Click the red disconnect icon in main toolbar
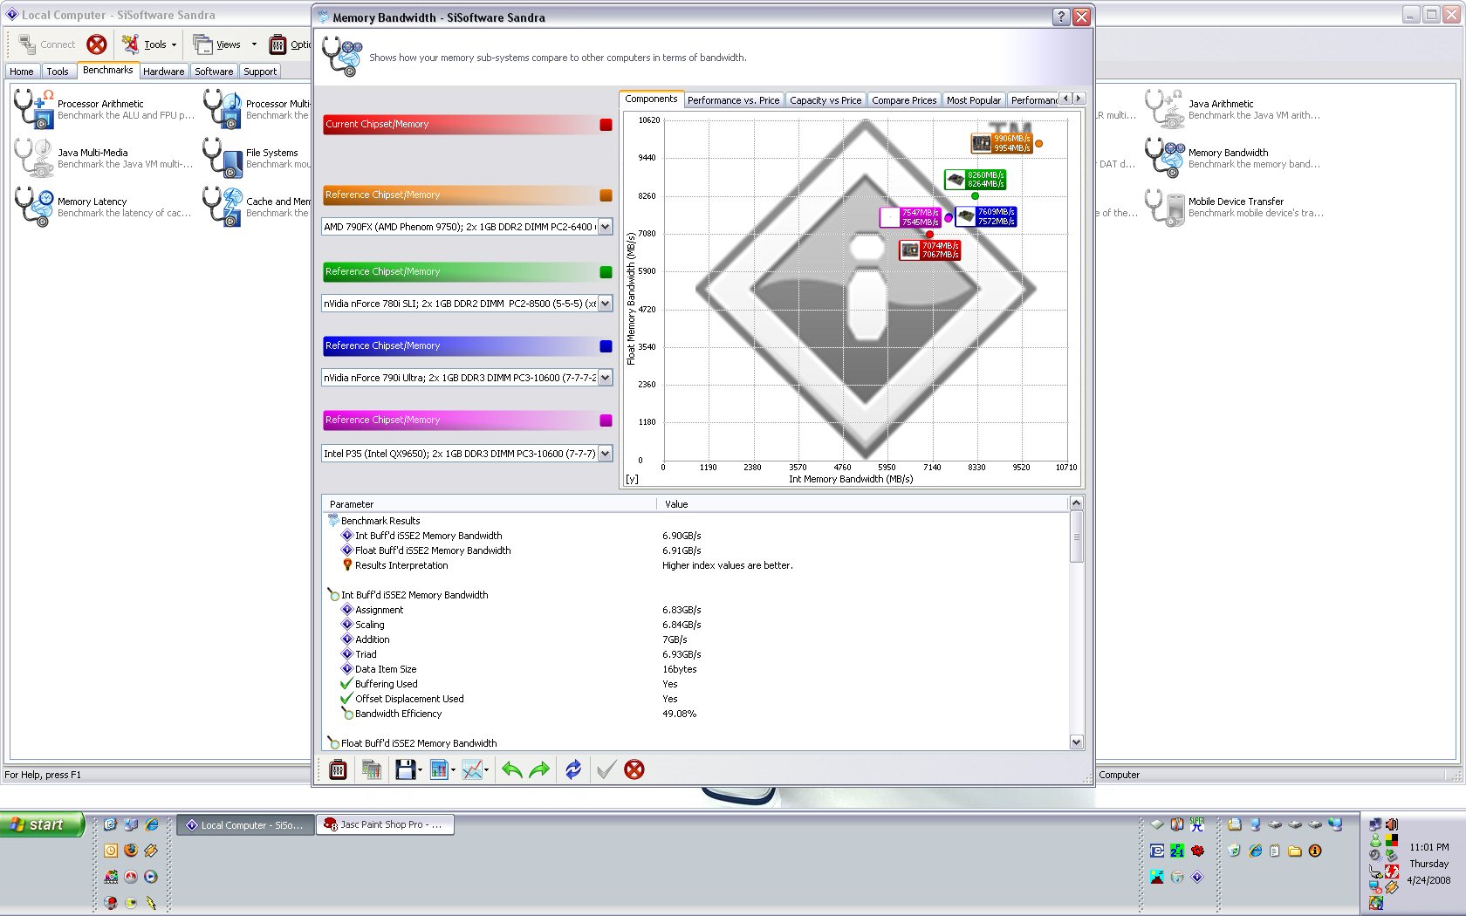1466x916 pixels. point(97,44)
